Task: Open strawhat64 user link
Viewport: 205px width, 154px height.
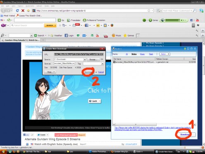Action: (x=131, y=144)
